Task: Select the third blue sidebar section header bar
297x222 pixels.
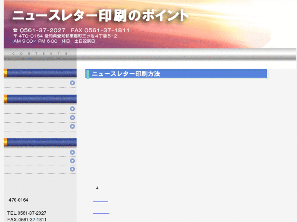Action: pyautogui.click(x=40, y=142)
